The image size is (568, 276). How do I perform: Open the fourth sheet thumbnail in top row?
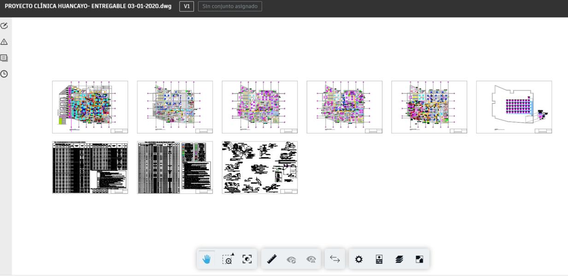(x=344, y=107)
